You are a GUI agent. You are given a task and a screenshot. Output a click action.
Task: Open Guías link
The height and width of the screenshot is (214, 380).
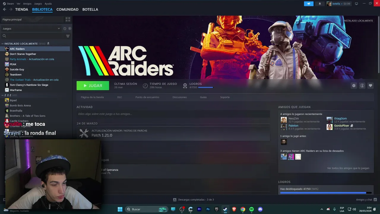coord(203,97)
